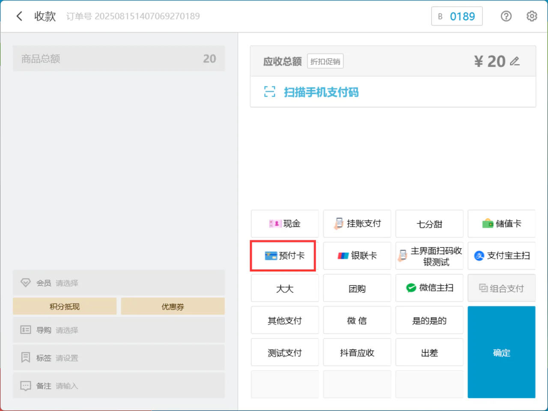Open 组合支付 combined payment
Image resolution: width=548 pixels, height=411 pixels.
(x=502, y=288)
